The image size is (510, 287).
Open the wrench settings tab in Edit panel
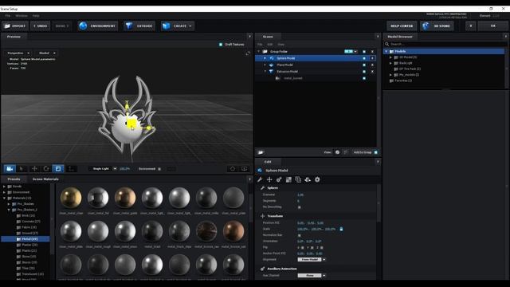point(260,179)
